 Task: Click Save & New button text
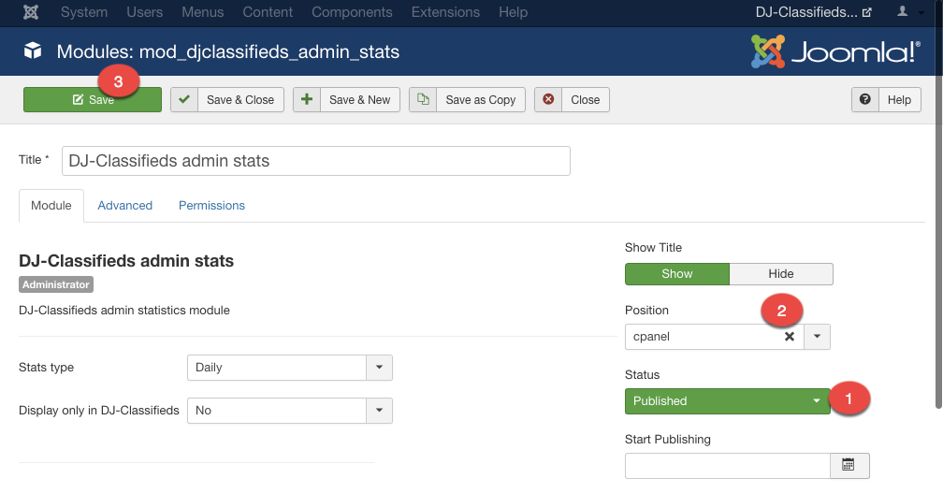click(359, 100)
